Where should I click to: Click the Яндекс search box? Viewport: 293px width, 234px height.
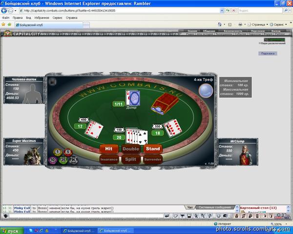(260, 11)
